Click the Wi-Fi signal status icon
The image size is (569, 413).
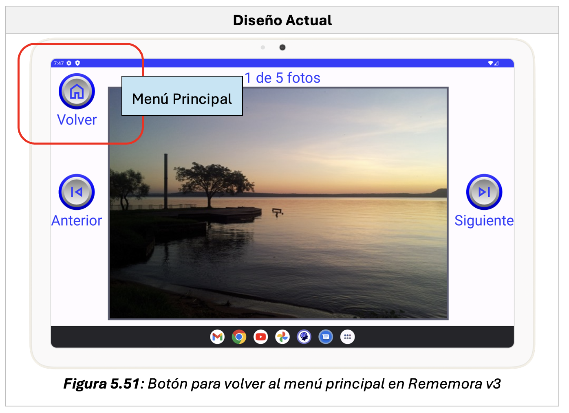[491, 63]
